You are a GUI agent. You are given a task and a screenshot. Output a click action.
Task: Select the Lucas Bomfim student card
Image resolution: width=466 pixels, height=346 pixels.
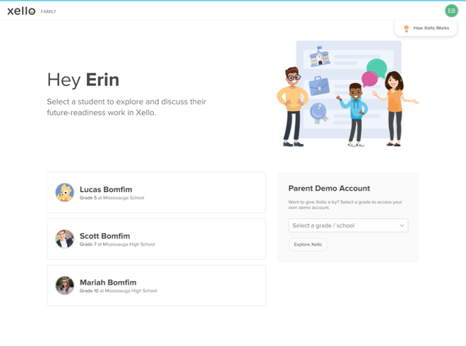pyautogui.click(x=156, y=192)
